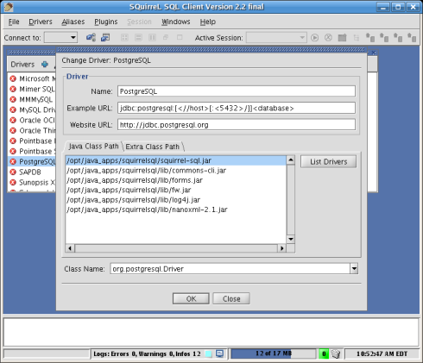Click the circled X stop icon in toolbar
The image size is (423, 363).
328,38
